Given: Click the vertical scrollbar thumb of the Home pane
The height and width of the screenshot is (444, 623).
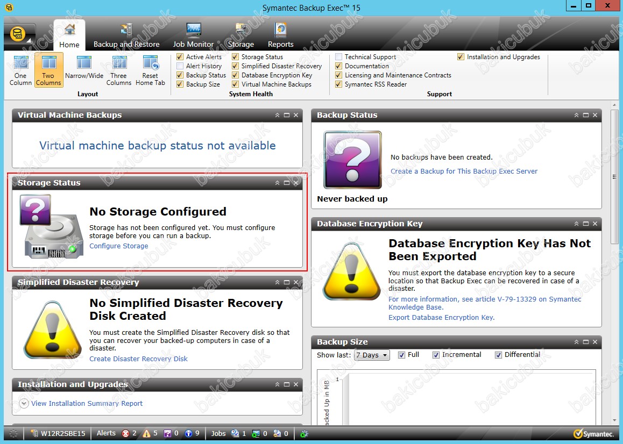Looking at the screenshot, I should [x=614, y=177].
